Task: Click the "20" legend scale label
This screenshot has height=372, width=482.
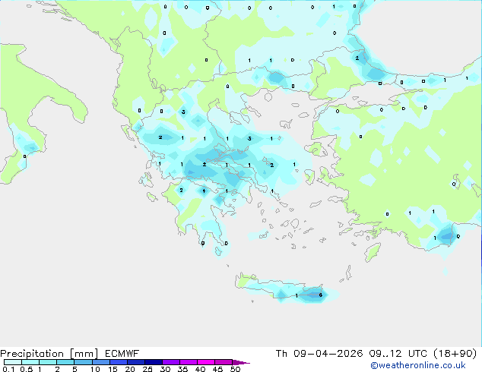Action: (130, 369)
